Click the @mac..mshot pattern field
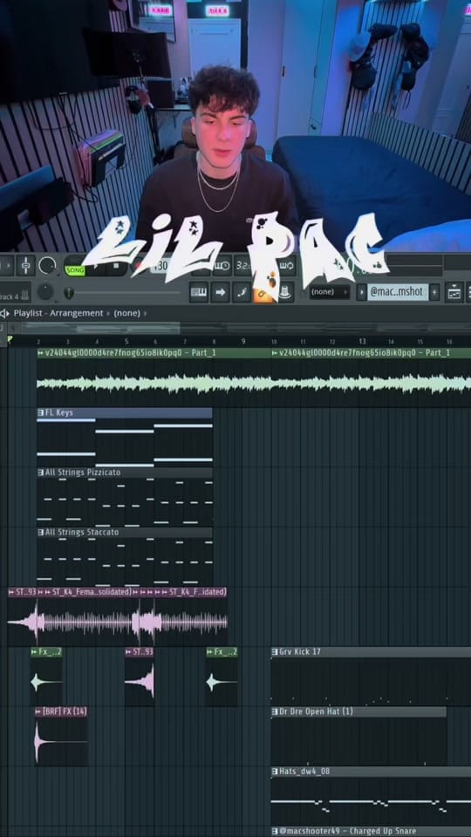Viewport: 471px width, 837px height. coord(398,292)
